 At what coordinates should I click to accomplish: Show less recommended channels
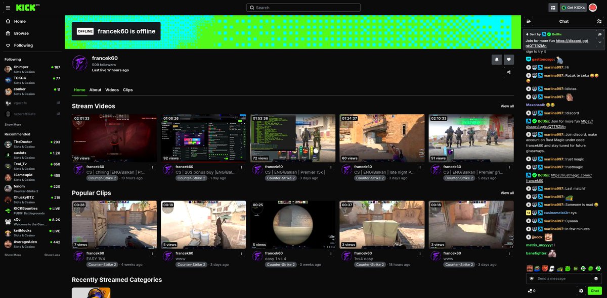[x=52, y=255]
